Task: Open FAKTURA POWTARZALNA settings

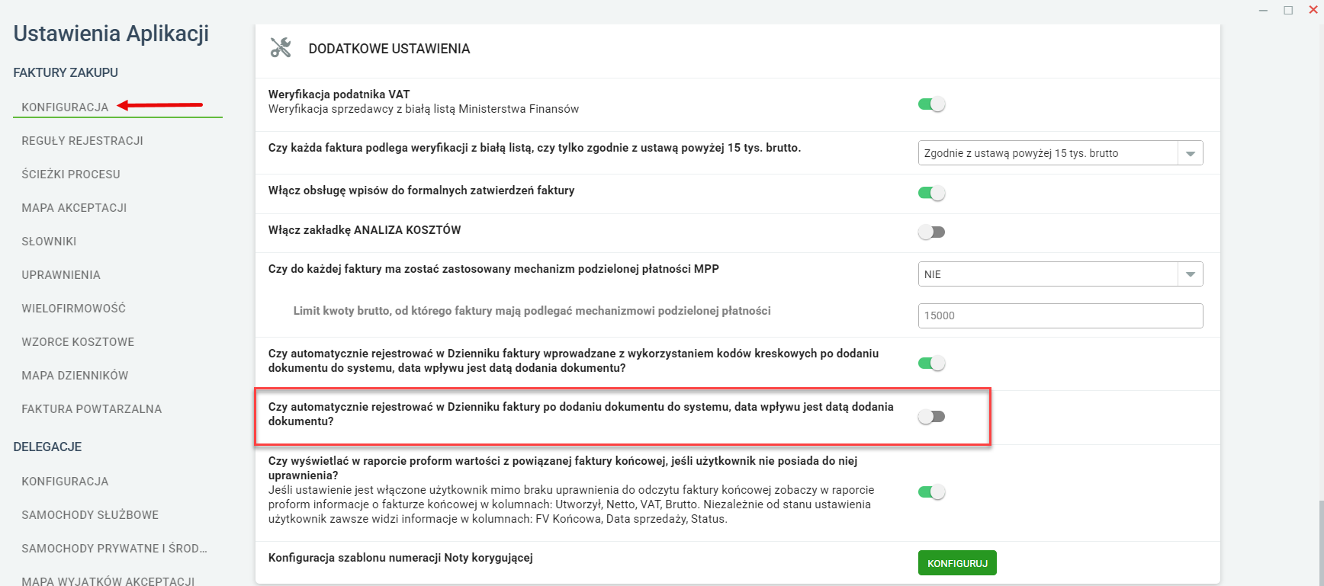Action: click(92, 409)
